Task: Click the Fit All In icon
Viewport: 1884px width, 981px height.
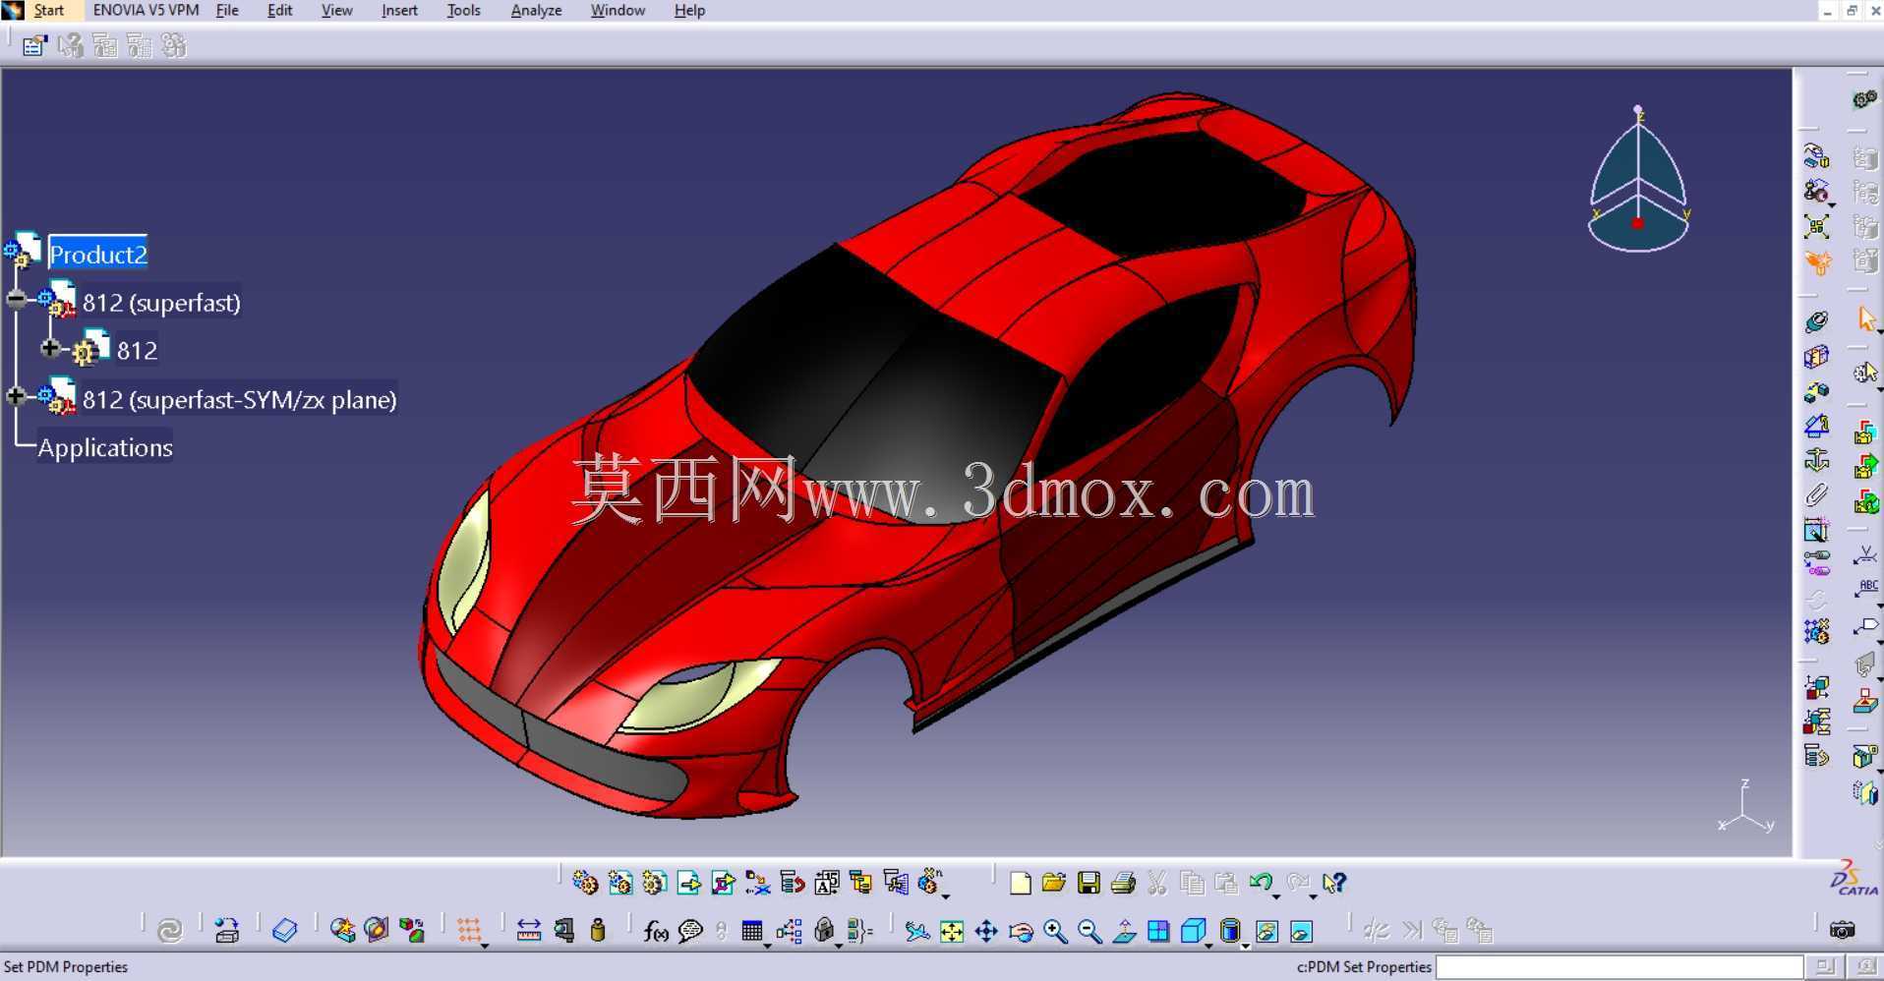Action: pos(952,931)
